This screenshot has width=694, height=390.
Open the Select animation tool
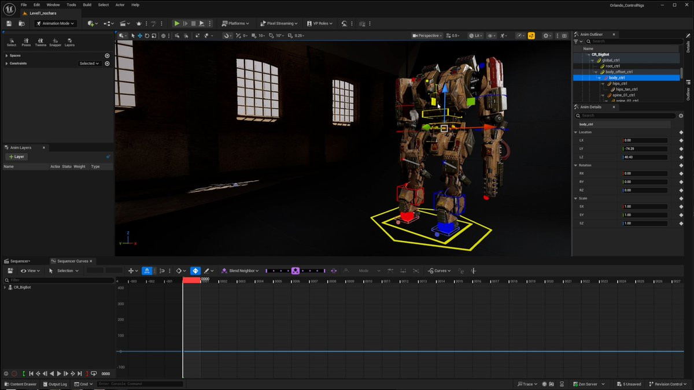[x=12, y=42]
